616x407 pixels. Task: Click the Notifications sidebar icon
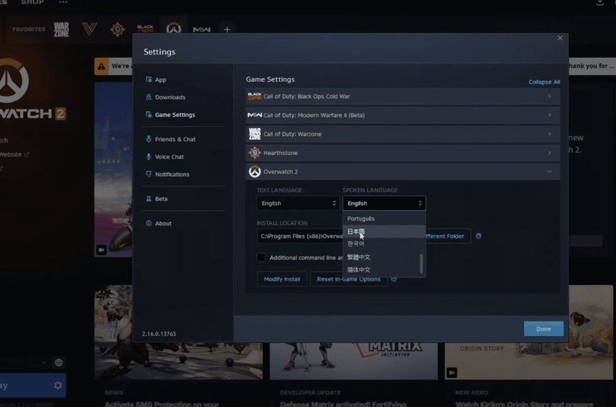coord(149,174)
